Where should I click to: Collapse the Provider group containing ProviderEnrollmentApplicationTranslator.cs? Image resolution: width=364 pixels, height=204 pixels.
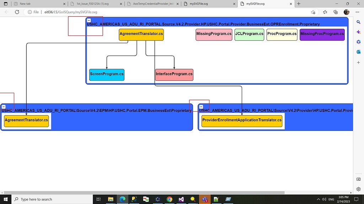click(x=201, y=107)
